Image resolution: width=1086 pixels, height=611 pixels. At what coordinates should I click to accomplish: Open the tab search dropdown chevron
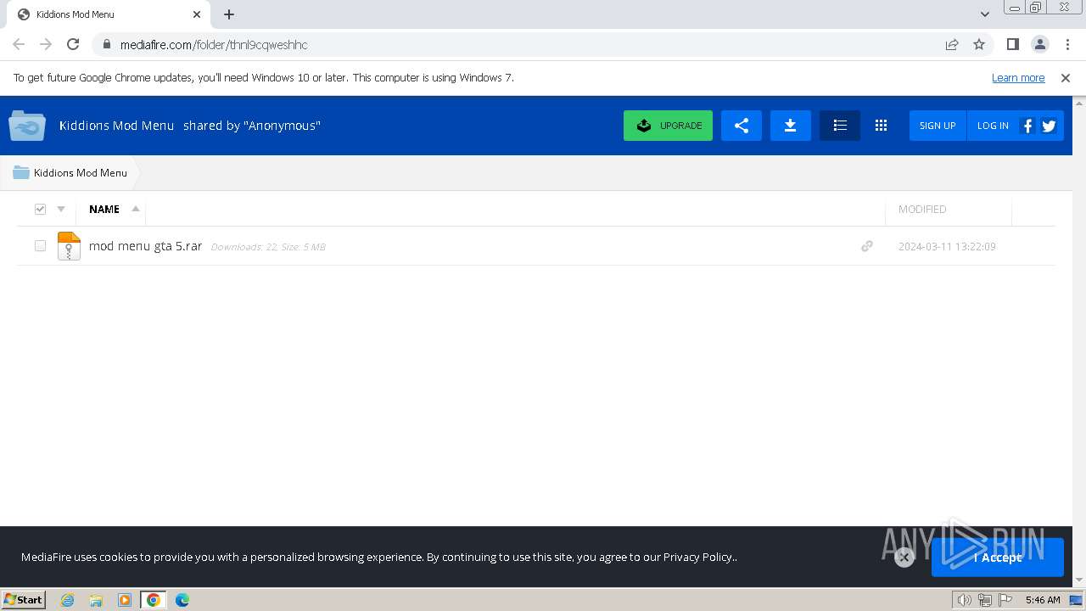985,14
